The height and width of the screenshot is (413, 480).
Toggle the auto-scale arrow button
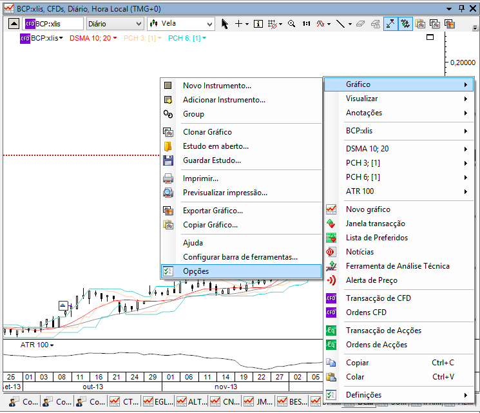coord(390,24)
